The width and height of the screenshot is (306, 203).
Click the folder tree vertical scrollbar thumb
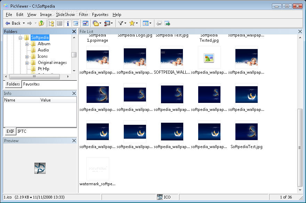74,55
